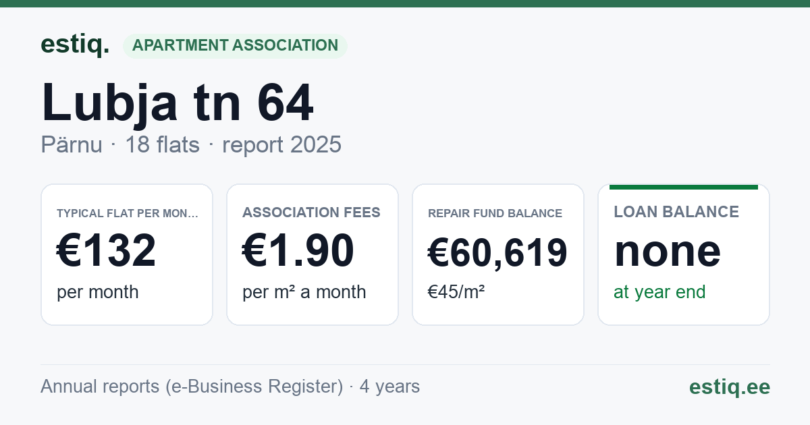Click the 'per month' caption under €132
This screenshot has width=810, height=425.
click(98, 292)
